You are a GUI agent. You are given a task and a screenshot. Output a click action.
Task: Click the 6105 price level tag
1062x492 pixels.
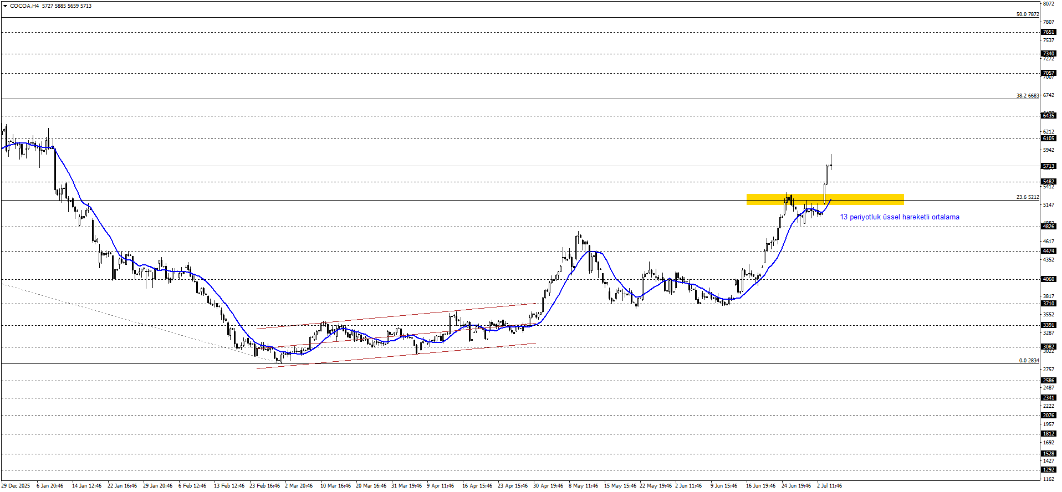(1049, 139)
